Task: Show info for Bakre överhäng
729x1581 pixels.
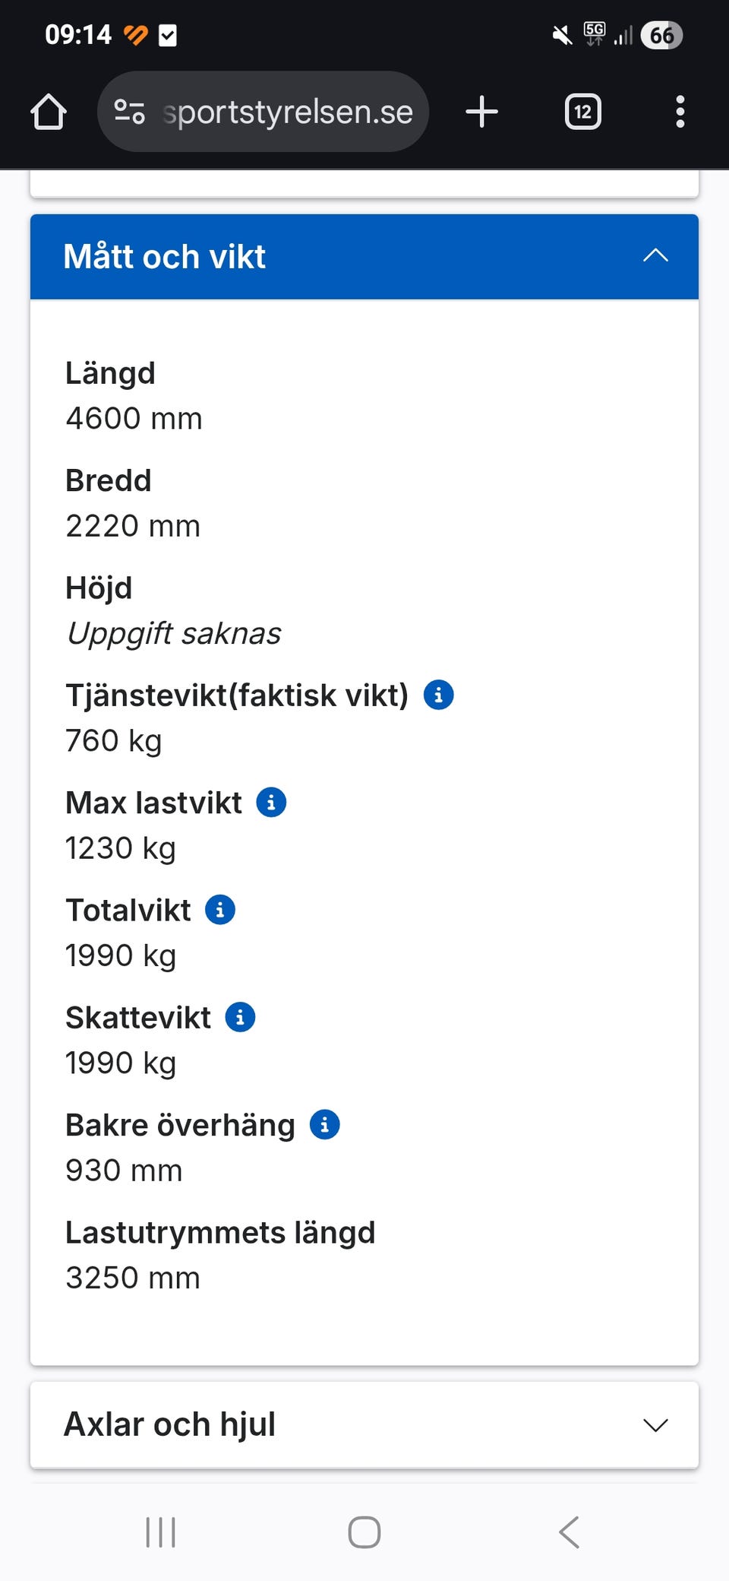Action: (x=324, y=1124)
